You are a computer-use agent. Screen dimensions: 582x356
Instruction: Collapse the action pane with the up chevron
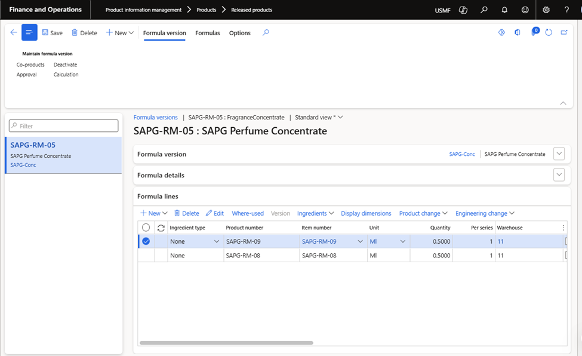tap(563, 103)
